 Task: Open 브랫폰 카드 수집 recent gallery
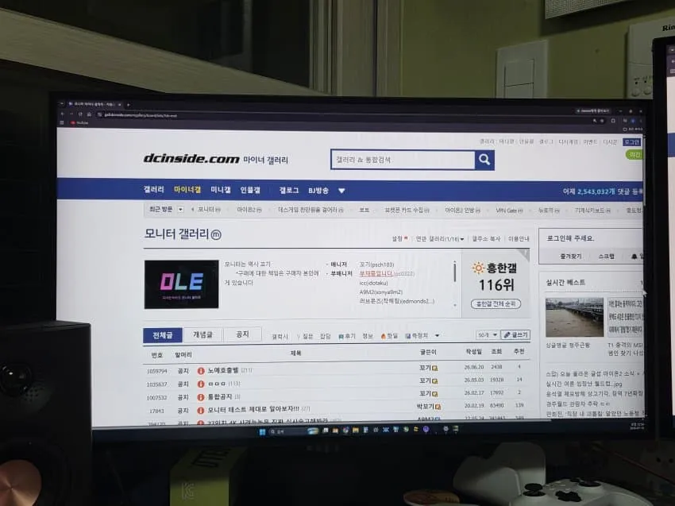407,211
